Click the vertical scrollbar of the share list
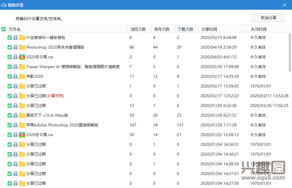The height and width of the screenshot is (188, 292). pyautogui.click(x=290, y=52)
